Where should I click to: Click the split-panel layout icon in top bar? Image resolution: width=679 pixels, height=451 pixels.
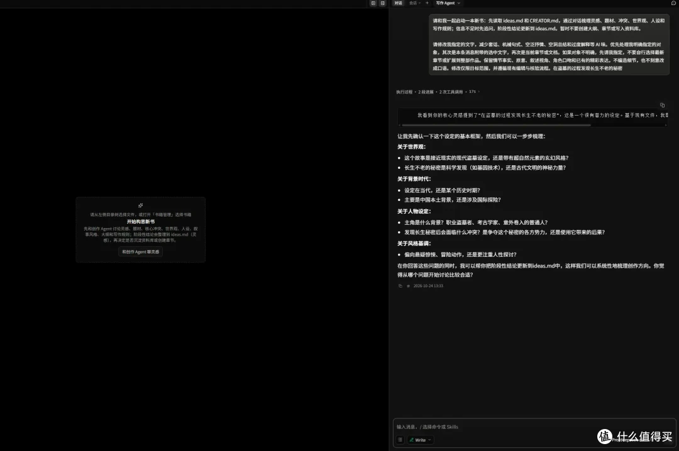click(382, 3)
